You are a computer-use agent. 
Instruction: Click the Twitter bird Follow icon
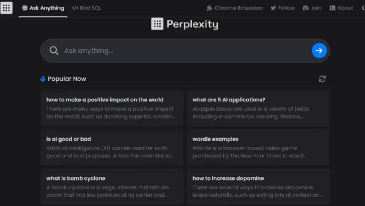coord(273,8)
